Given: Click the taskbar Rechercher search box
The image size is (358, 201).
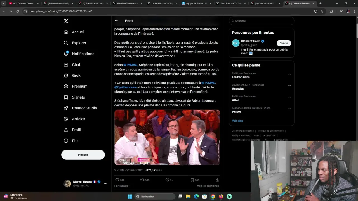Looking at the screenshot, I should coord(156,197).
